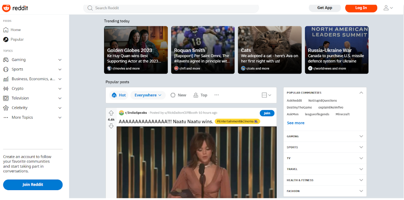Open the Cats trending card
The width and height of the screenshot is (404, 200).
coord(270,50)
